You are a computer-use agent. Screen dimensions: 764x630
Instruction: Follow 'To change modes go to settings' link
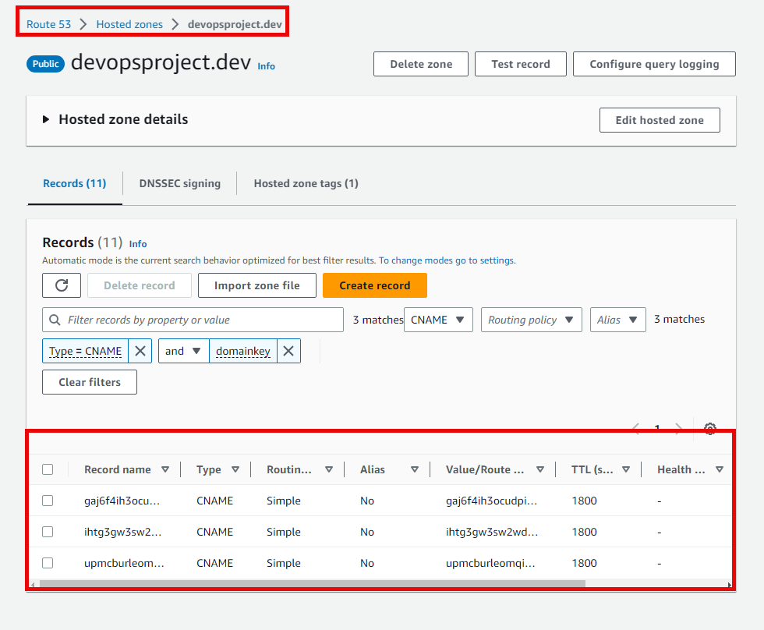447,260
